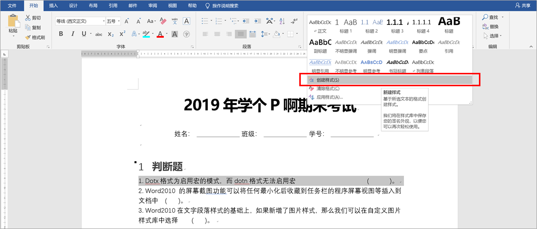The image size is (537, 229).
Task: Click the Replace (替换) button
Action: point(490,26)
